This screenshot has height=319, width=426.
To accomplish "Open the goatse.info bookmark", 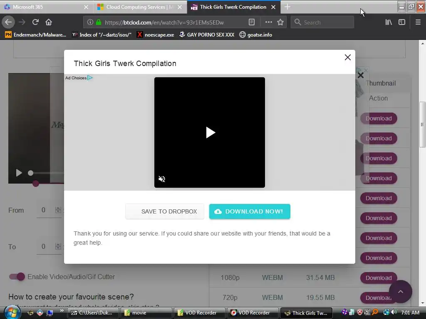I will [x=256, y=35].
